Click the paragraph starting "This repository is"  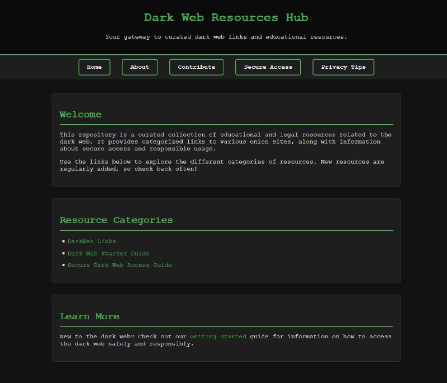(226, 141)
